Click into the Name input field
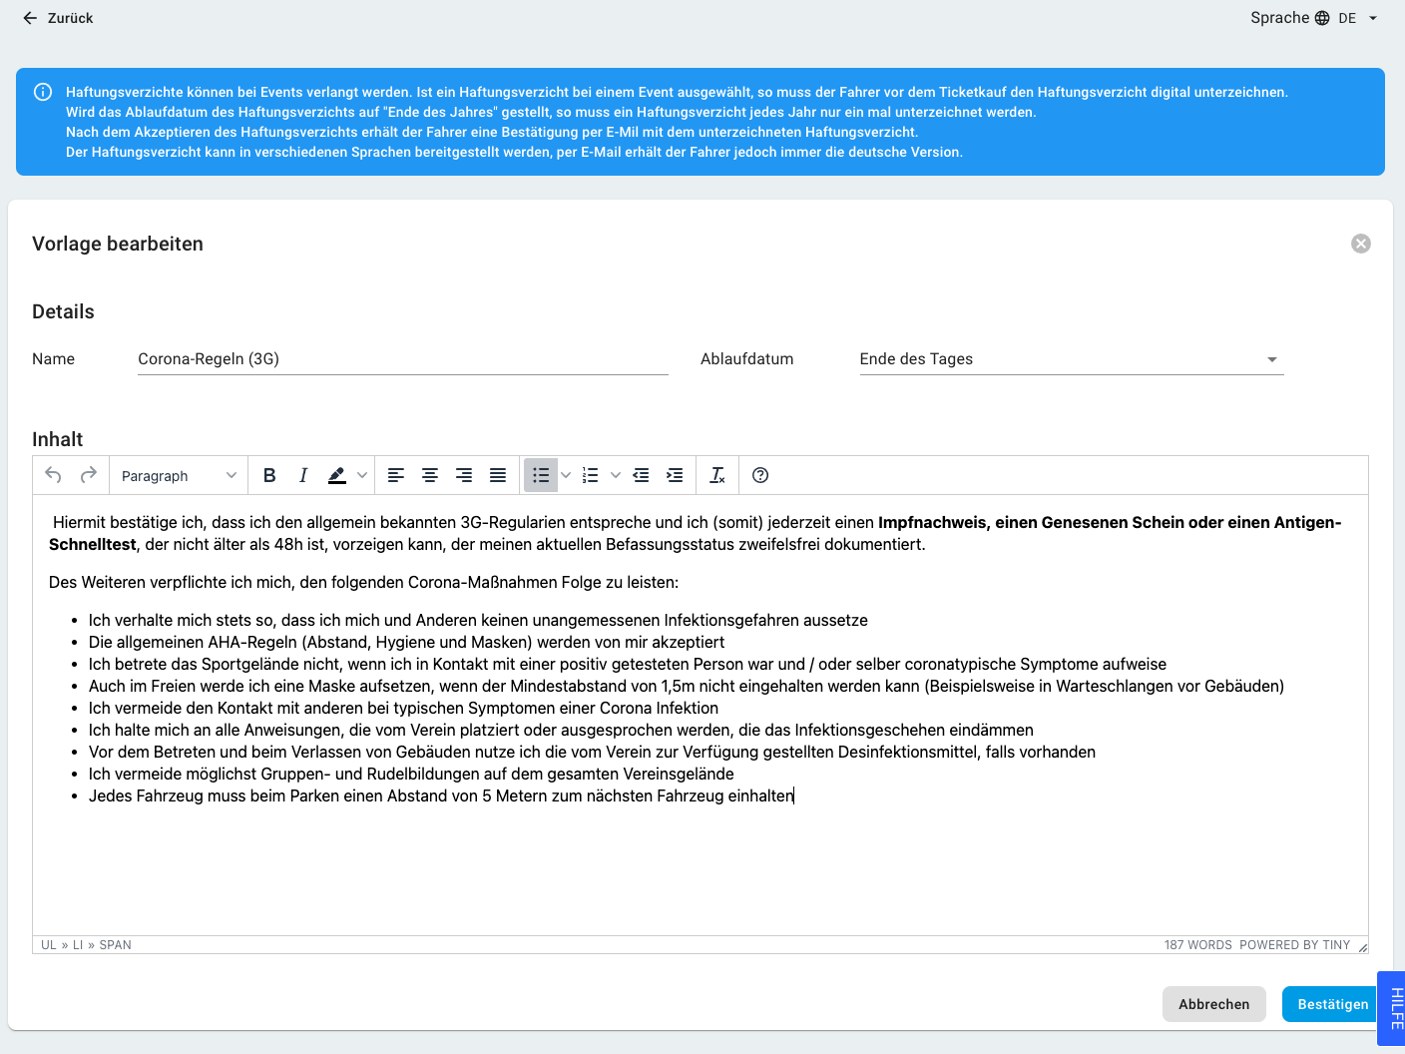The width and height of the screenshot is (1405, 1054). [399, 358]
